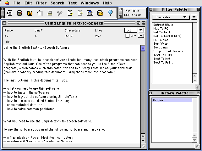Select Strip E-mail Headers filter

click(x=172, y=51)
